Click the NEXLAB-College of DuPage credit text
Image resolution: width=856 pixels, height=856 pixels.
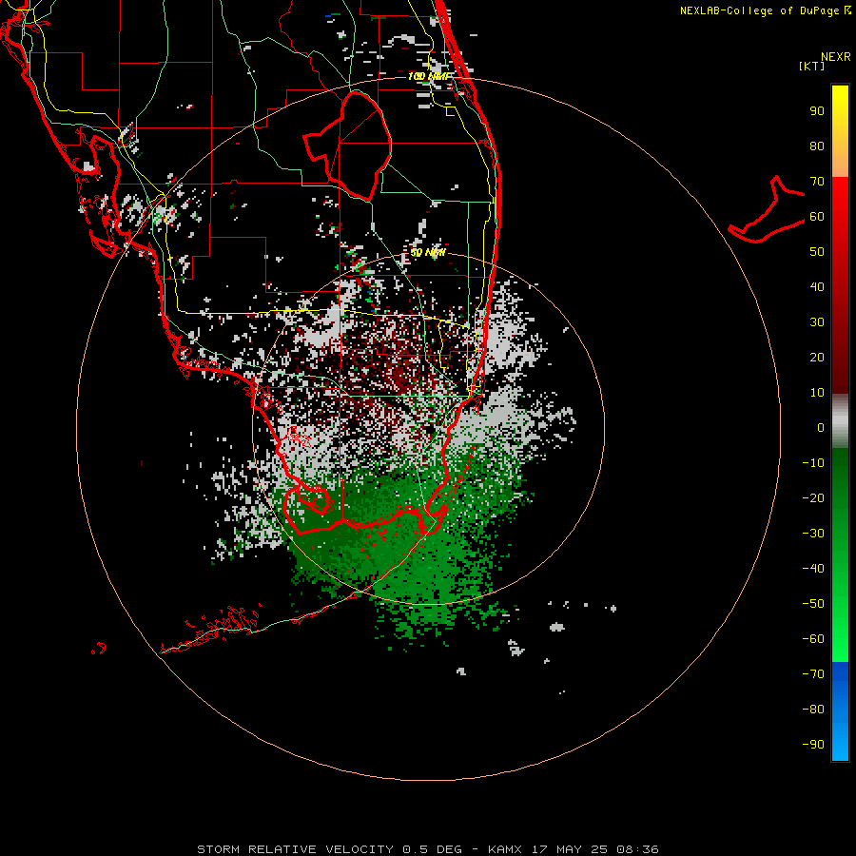pyautogui.click(x=765, y=10)
